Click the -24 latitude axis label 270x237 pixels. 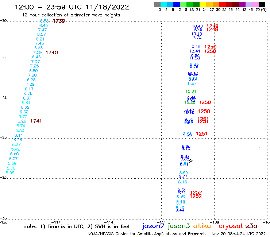(3, 98)
